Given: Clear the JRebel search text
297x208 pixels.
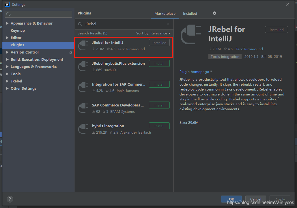Looking at the screenshot, I should point(168,24).
